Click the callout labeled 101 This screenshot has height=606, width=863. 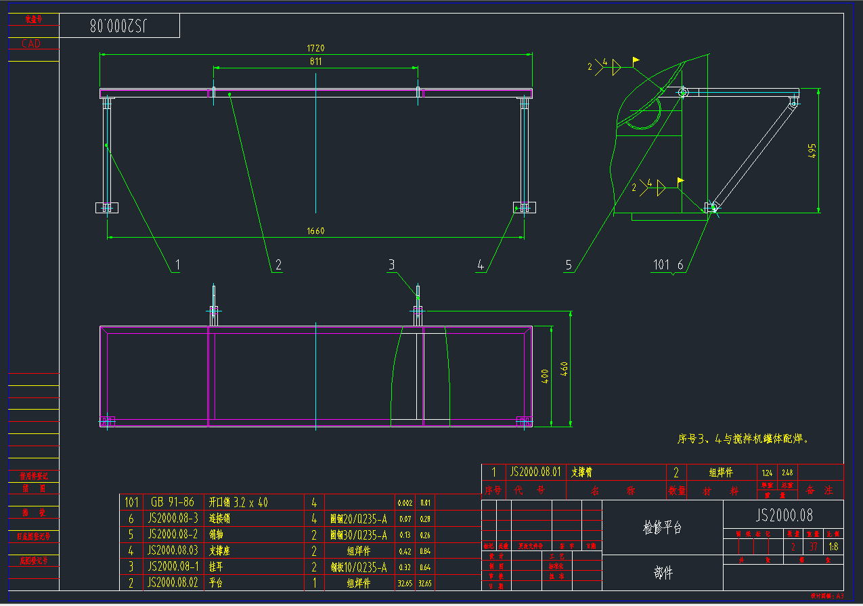coord(661,265)
